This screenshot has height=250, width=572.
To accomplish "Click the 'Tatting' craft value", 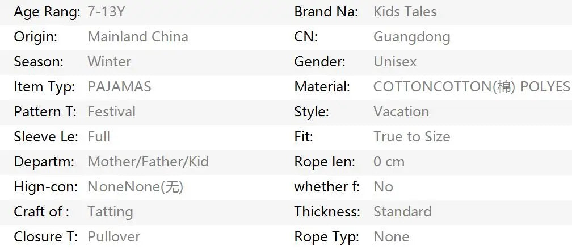I will point(110,212).
